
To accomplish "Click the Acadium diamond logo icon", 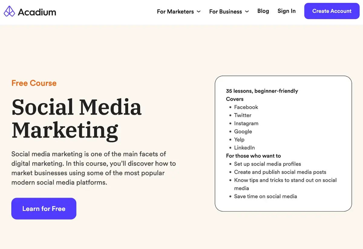I will coord(9,11).
